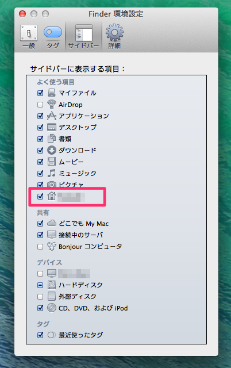Click the CD、DVD disc icon

point(52,308)
